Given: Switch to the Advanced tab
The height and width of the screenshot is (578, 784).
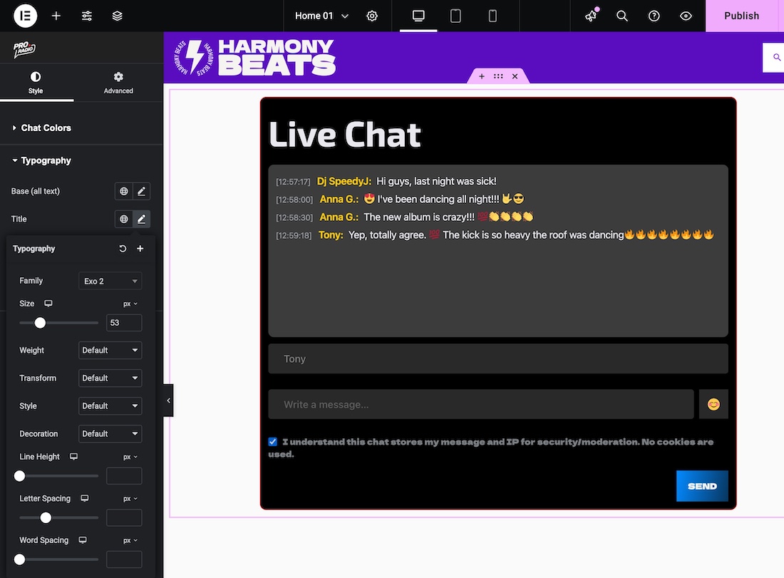Looking at the screenshot, I should pyautogui.click(x=118, y=83).
